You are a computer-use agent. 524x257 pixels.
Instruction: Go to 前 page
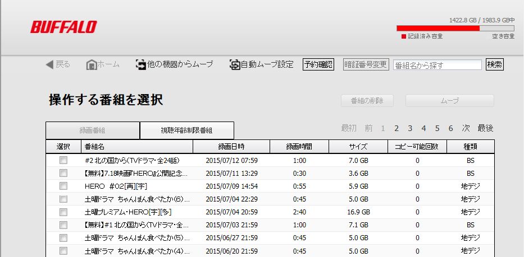point(368,128)
